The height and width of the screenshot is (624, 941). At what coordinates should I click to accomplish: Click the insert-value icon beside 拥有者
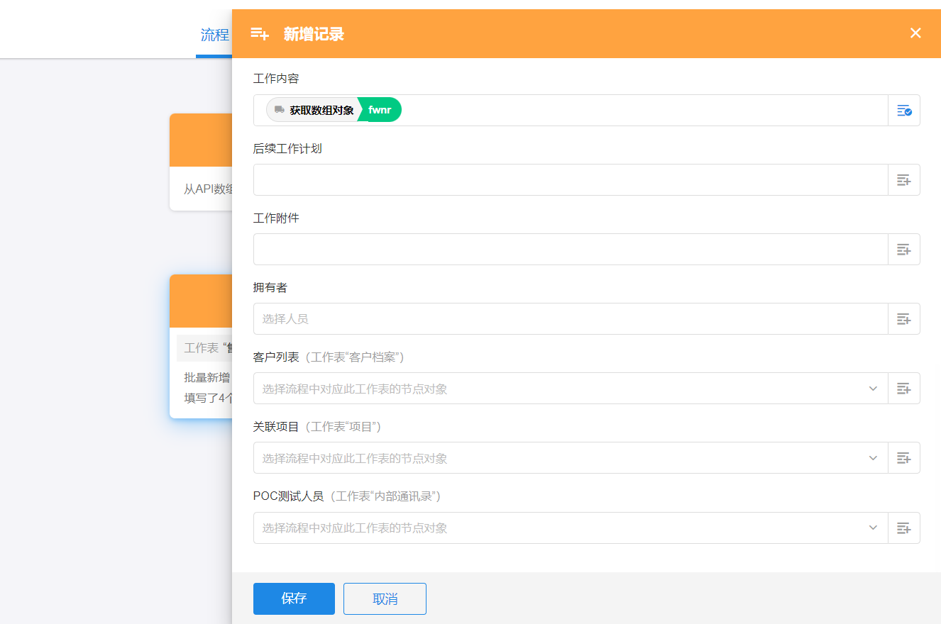[x=903, y=319]
